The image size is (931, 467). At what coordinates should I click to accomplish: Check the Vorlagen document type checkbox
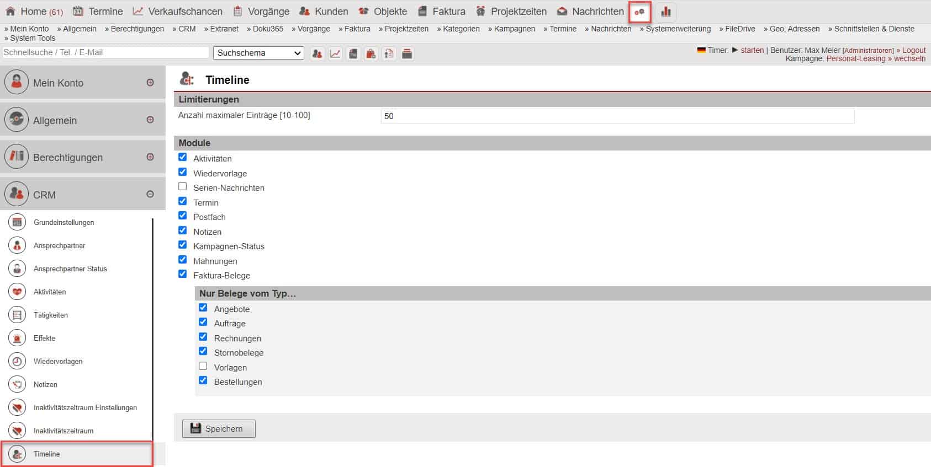203,366
